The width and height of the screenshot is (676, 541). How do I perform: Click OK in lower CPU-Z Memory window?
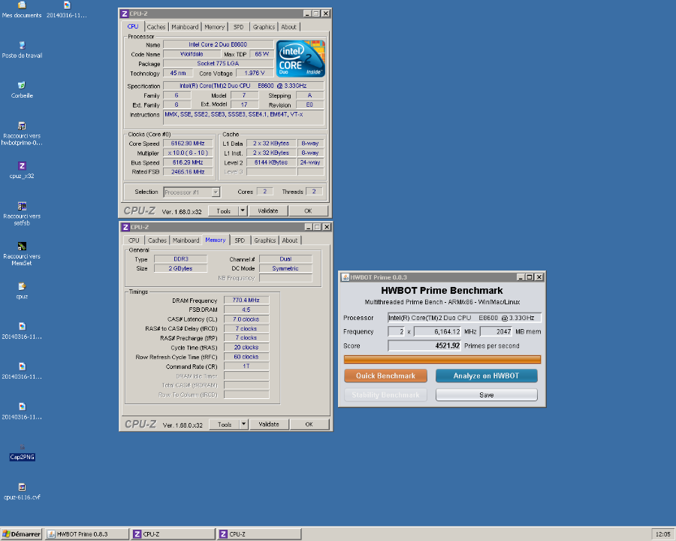click(x=309, y=425)
